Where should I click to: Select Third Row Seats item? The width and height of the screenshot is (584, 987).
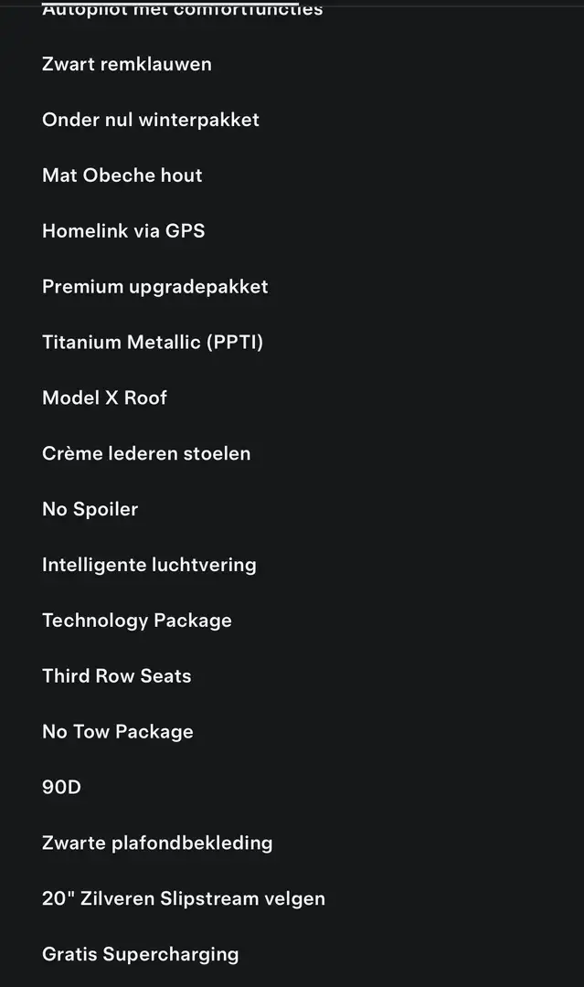116,676
